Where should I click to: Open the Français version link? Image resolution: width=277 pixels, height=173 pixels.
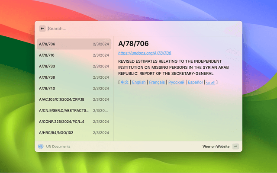[157, 82]
